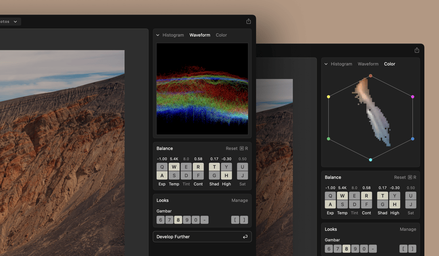Click the J key for saturation down, front window
Screen dimensions: 439x256
point(242,176)
